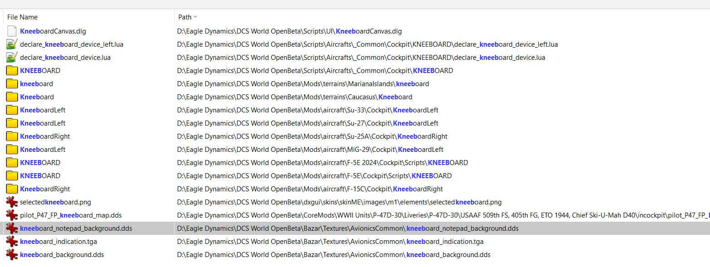Viewport: 710px width, 267px height.
Task: Select the KNEEBOARD folder name in the aircraft\F-5E\Cockpit row
Action: pyautogui.click(x=40, y=176)
